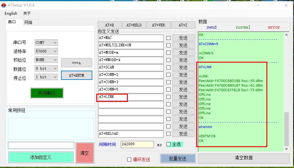The image size is (294, 168).
Task: Open the English language menu
Action: (x=11, y=14)
